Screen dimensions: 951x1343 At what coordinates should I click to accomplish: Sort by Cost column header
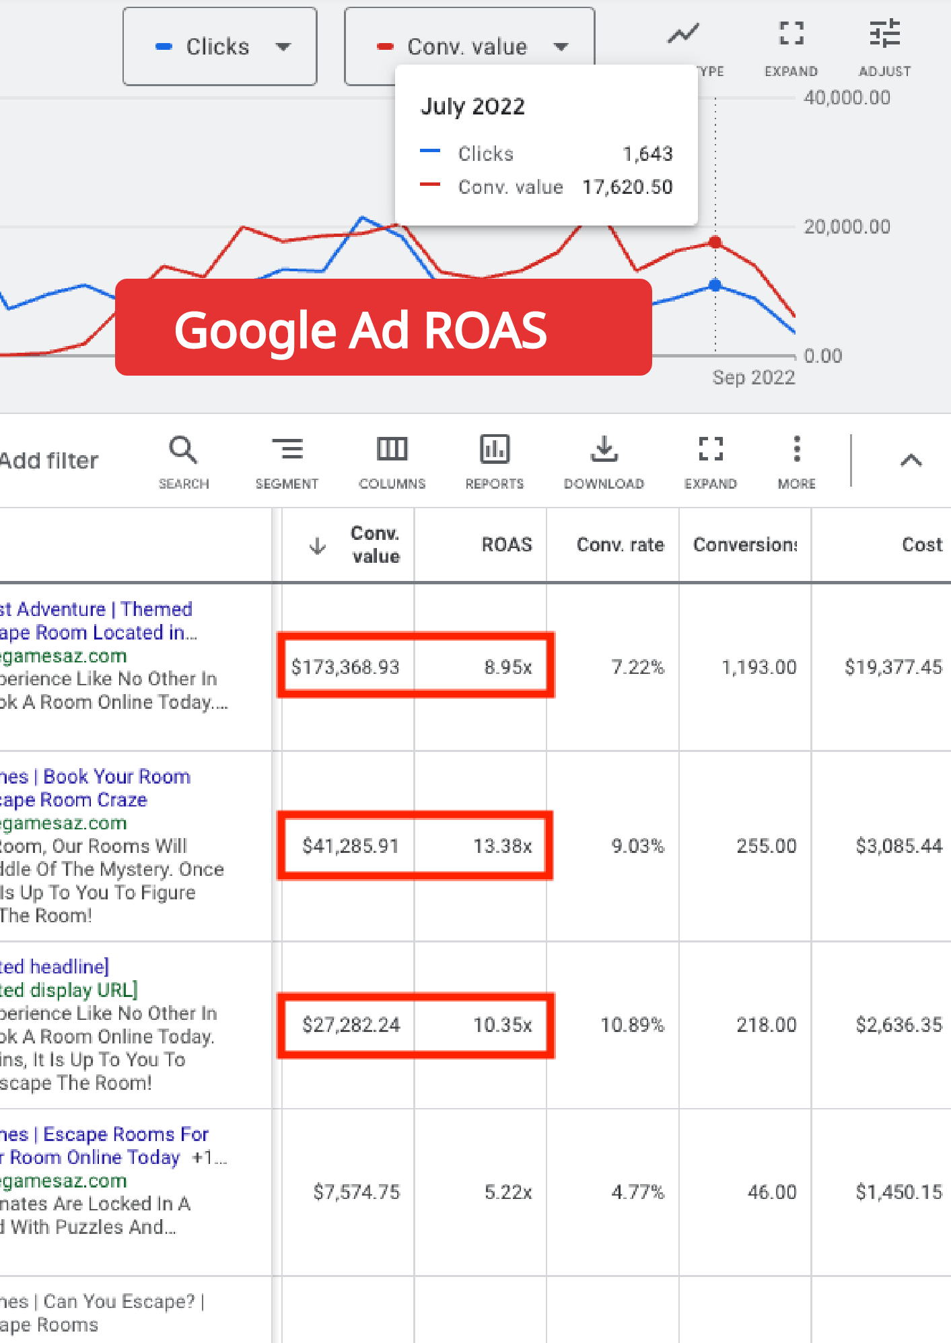coord(922,545)
